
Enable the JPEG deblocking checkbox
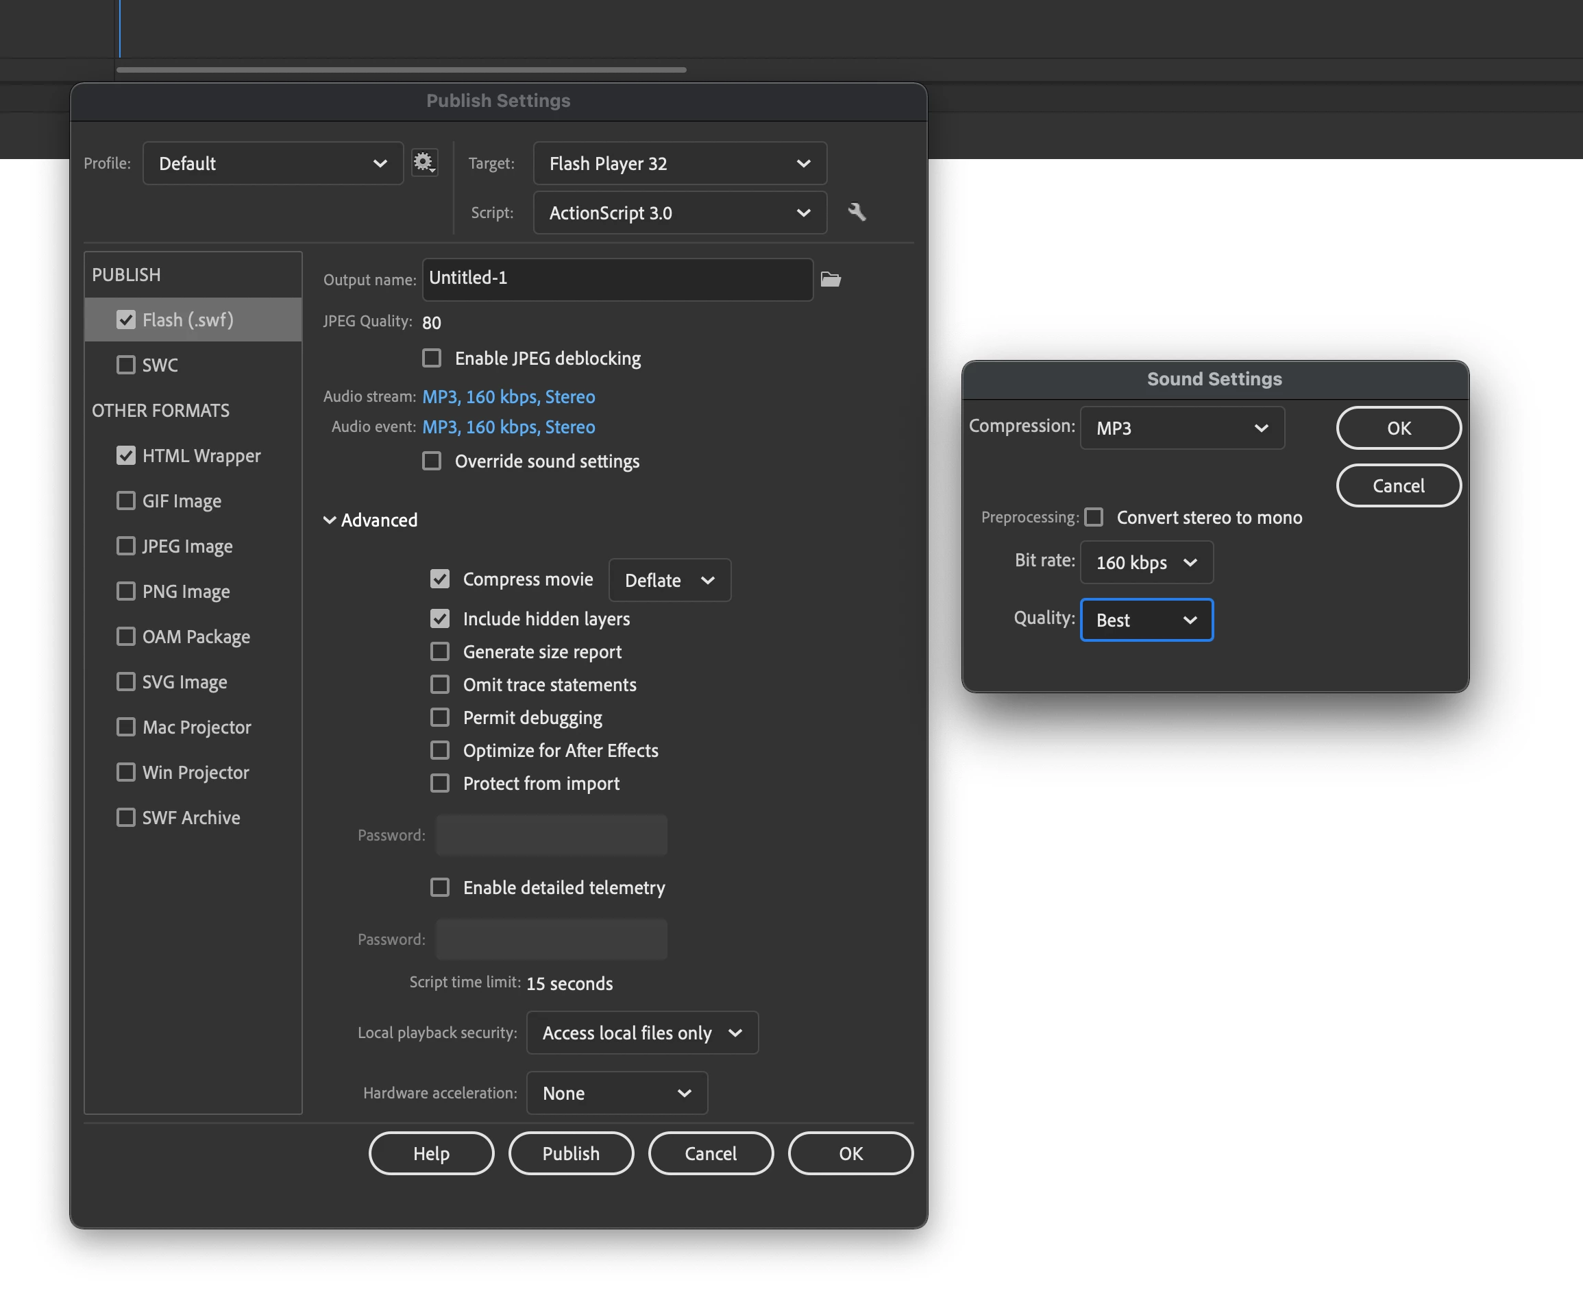[432, 358]
